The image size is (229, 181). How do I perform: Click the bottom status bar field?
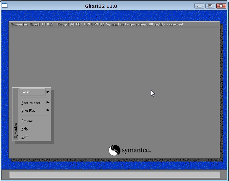click(x=115, y=175)
